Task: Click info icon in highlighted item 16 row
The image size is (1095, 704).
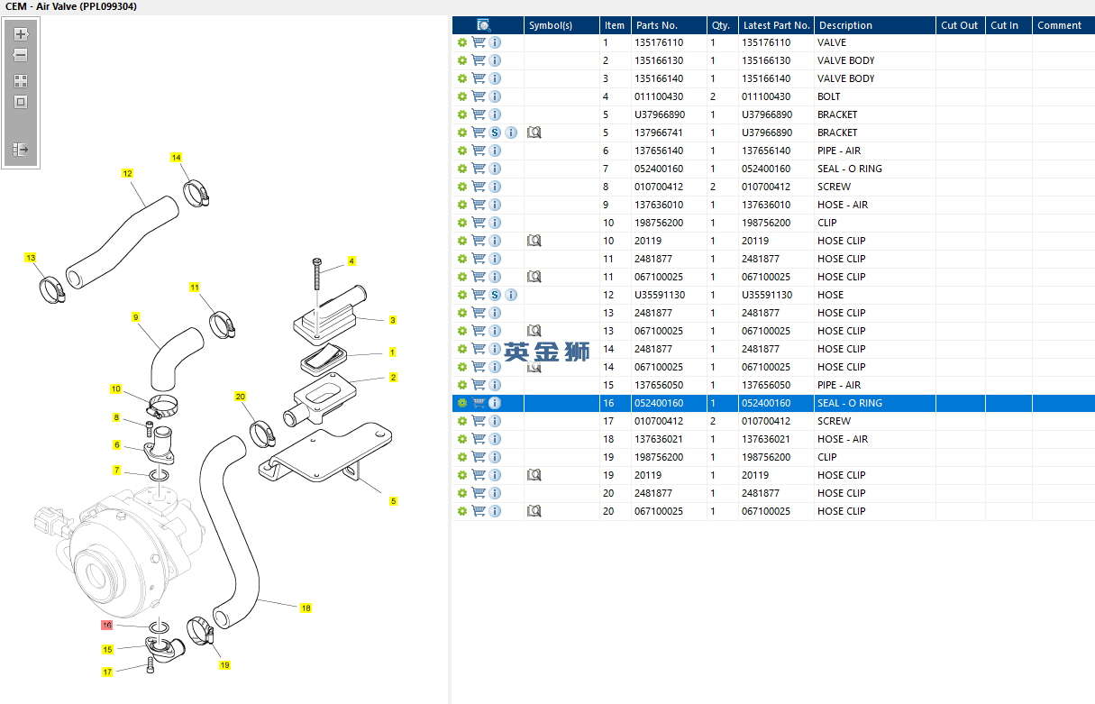Action: tap(495, 403)
